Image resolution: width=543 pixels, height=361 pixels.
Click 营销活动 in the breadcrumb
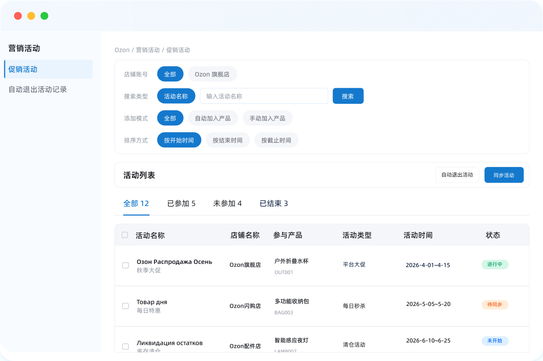[148, 50]
